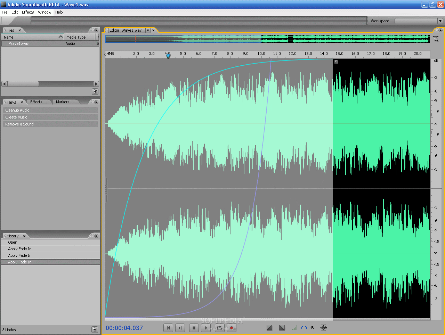Go to previous marker transport button
The height and width of the screenshot is (335, 445).
168,328
